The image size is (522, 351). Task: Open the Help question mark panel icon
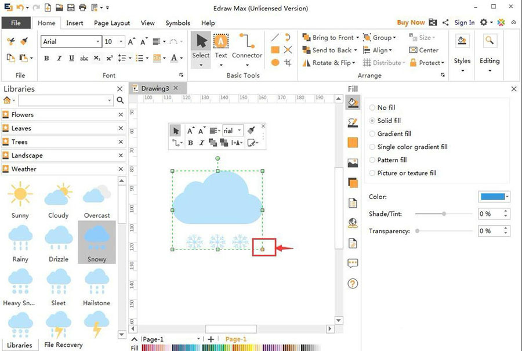point(353,284)
